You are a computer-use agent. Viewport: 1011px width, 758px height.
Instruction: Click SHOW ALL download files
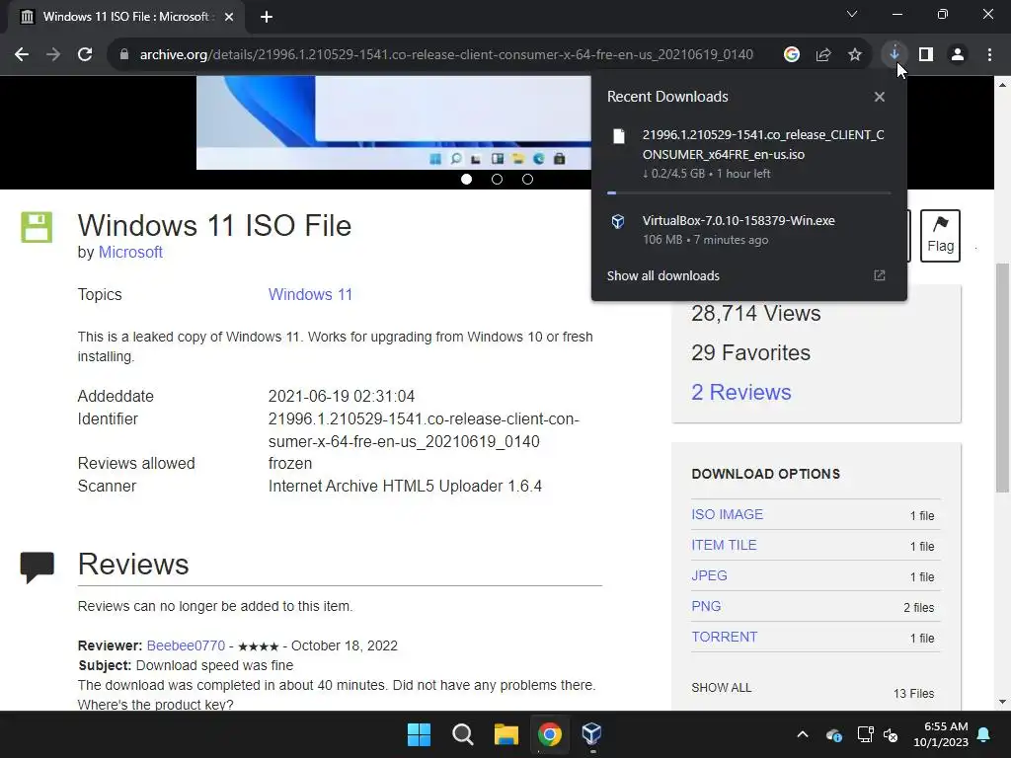click(x=721, y=688)
